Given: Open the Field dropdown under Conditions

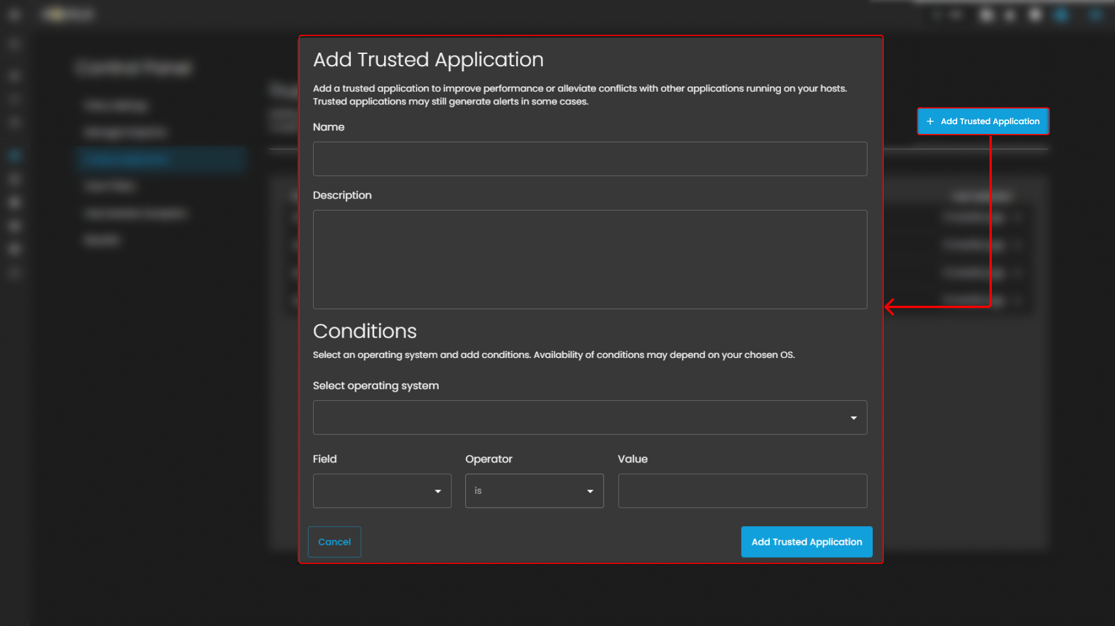Looking at the screenshot, I should point(382,491).
